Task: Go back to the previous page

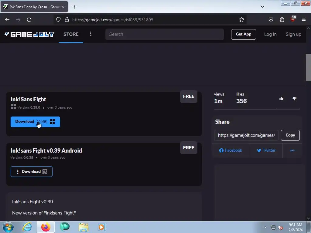Action: (7, 20)
